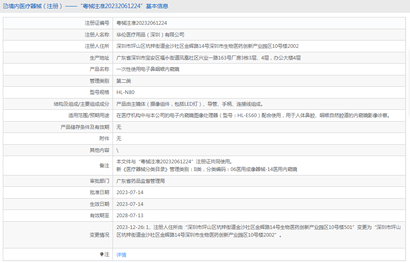Click the 附件 label cell

104,139
